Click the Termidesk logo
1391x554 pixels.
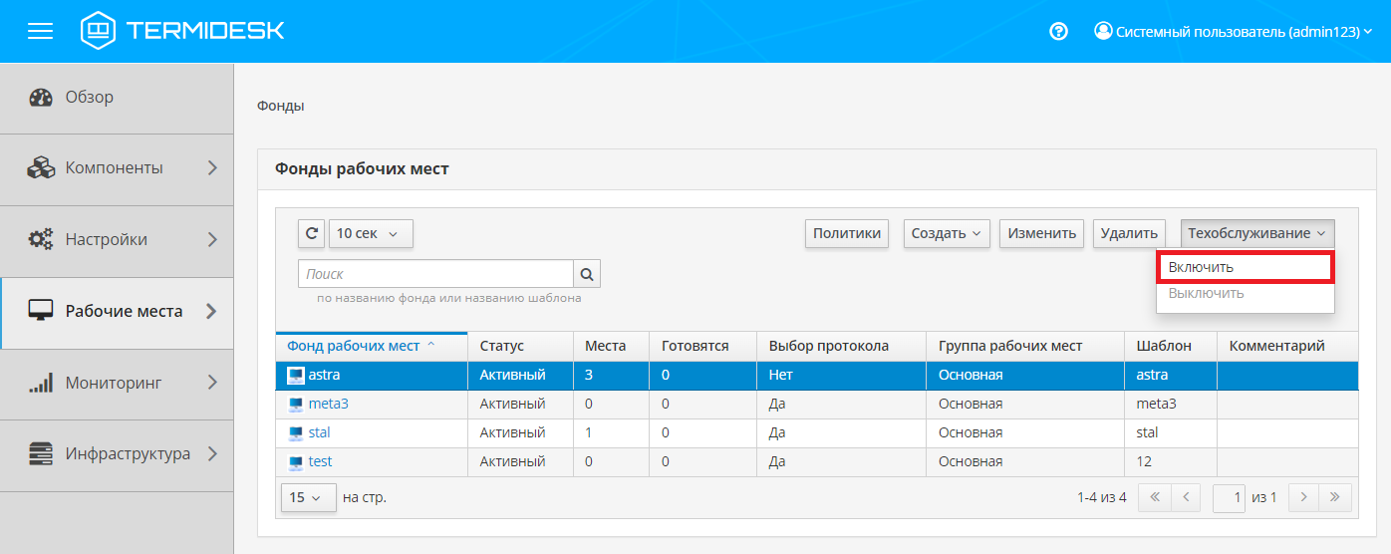pyautogui.click(x=182, y=31)
